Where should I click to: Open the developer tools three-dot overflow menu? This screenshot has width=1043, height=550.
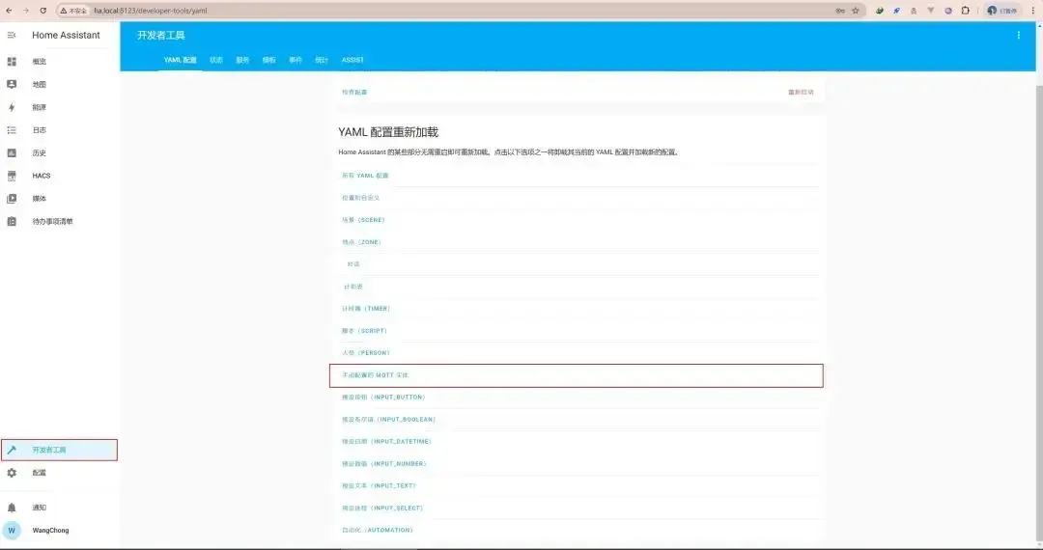click(1019, 35)
